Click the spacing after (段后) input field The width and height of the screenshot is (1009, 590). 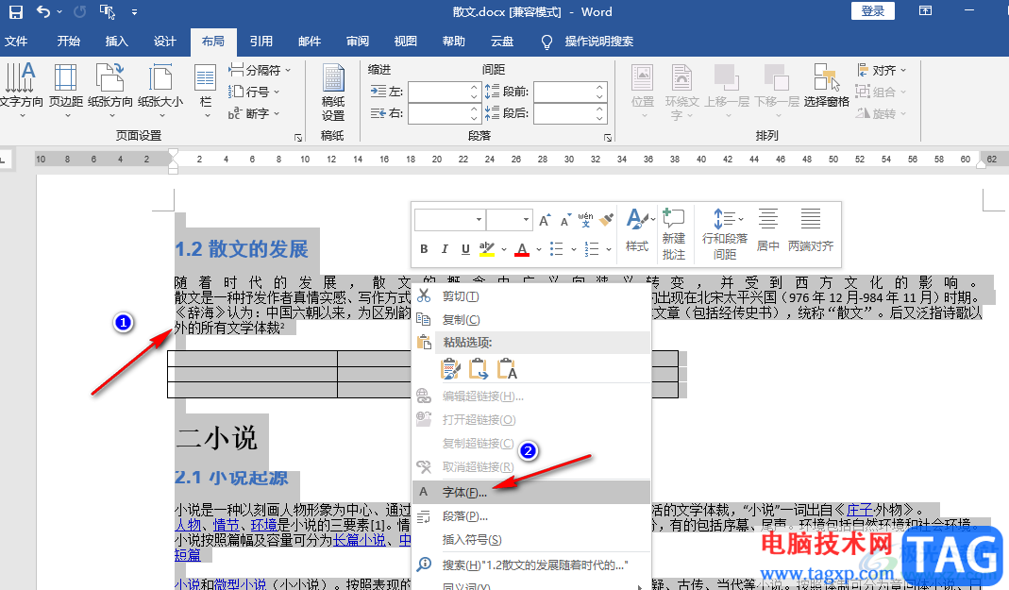[570, 113]
